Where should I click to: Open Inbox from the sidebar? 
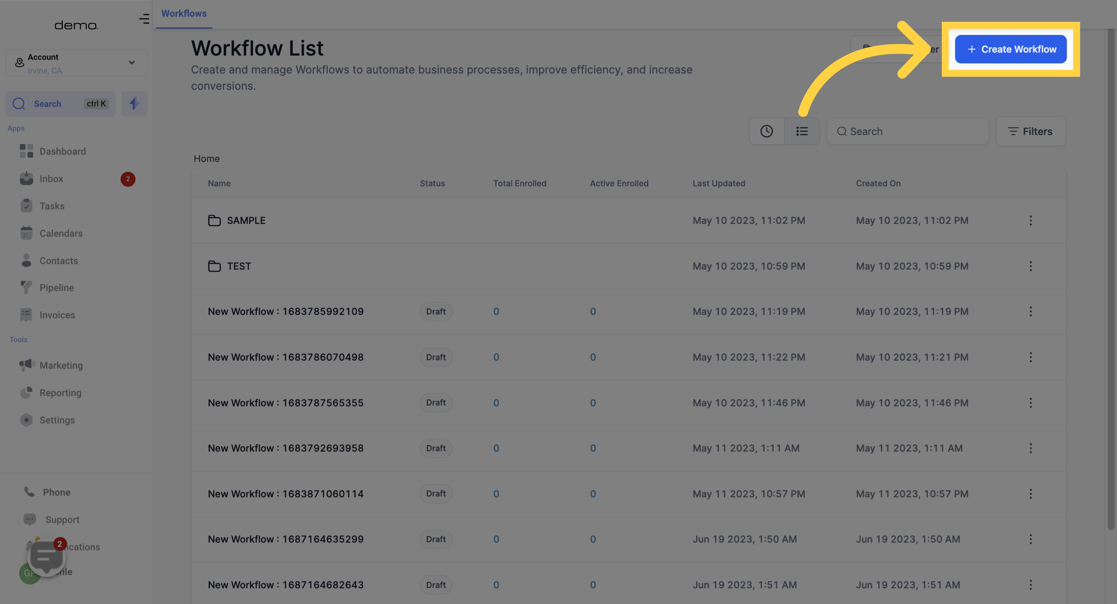[41, 179]
